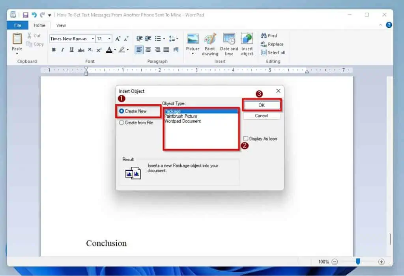Select the Create New radio button
Viewport: 404px width, 276px height.
122,111
